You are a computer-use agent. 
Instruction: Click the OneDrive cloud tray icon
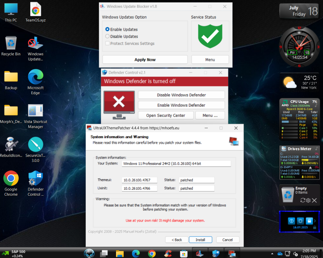(x=280, y=254)
